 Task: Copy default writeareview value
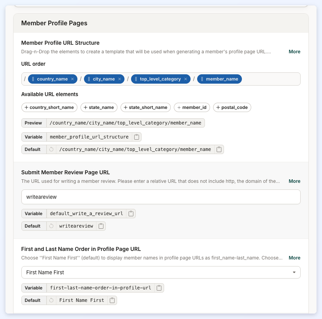point(101,226)
